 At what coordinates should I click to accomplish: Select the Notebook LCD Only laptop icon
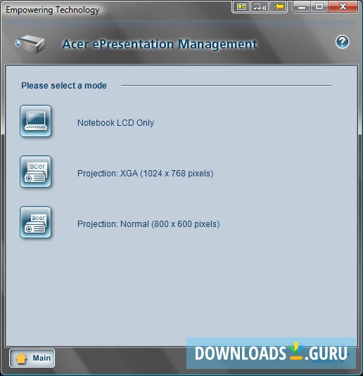click(x=36, y=121)
